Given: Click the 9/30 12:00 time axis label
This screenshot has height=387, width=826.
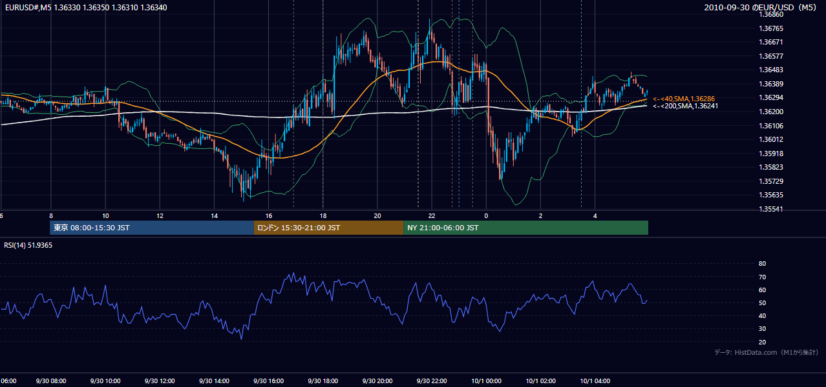Looking at the screenshot, I should click(x=160, y=381).
